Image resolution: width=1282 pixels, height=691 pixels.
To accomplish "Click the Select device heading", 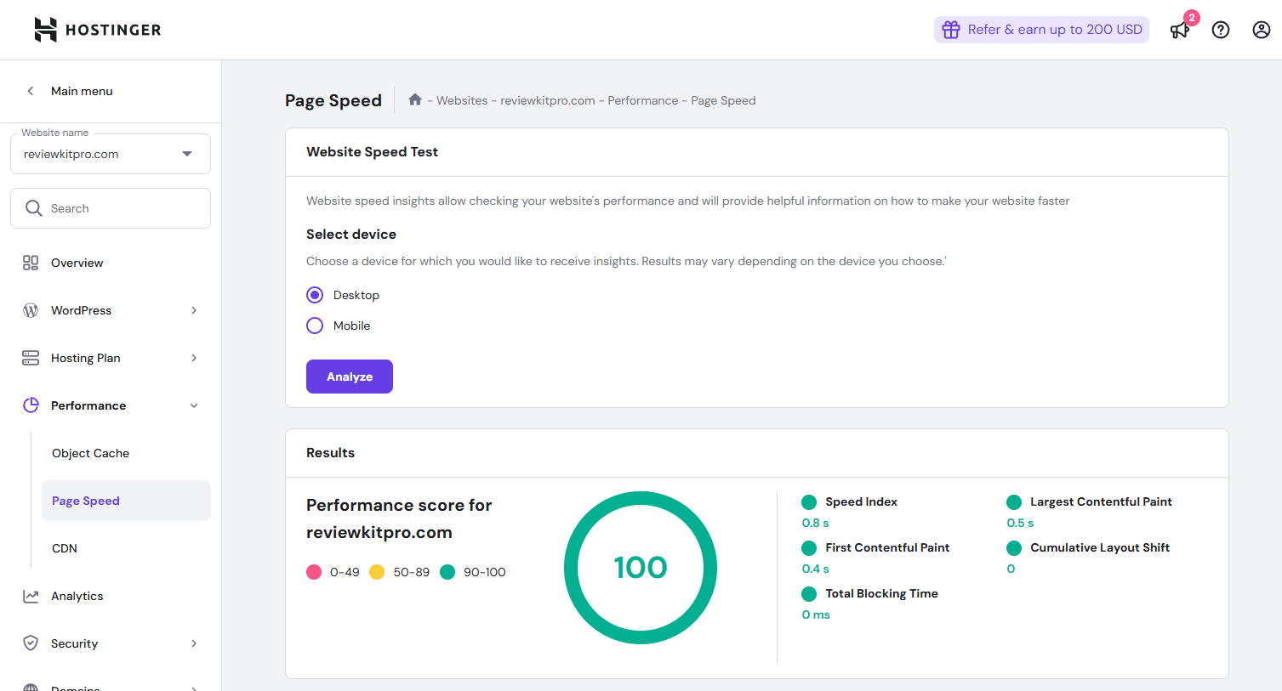I will tap(351, 234).
